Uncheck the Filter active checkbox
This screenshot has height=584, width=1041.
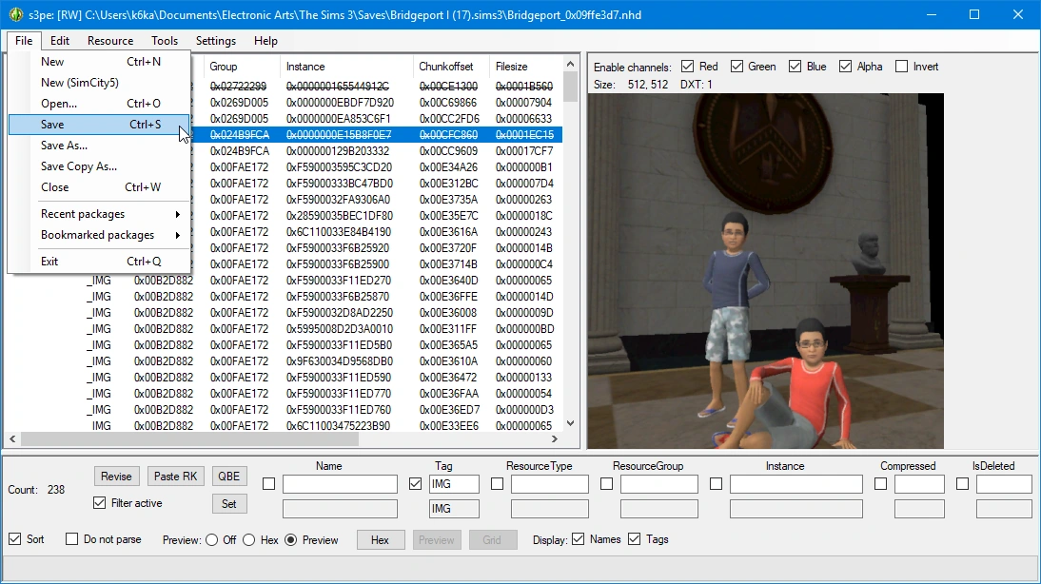100,503
